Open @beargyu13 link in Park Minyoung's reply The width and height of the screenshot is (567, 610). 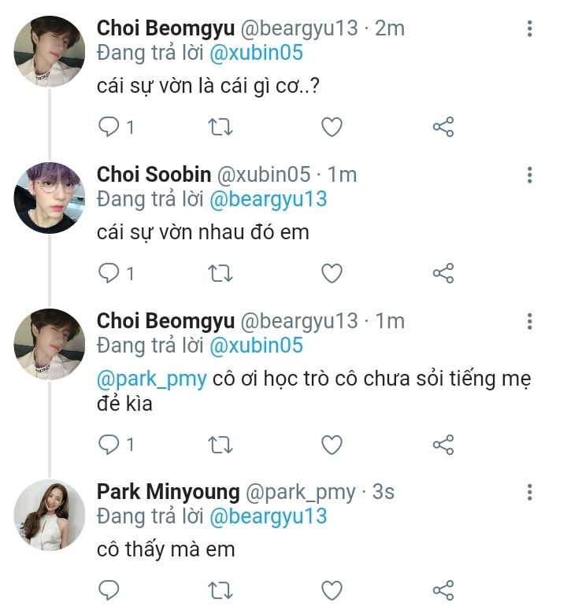pos(267,517)
